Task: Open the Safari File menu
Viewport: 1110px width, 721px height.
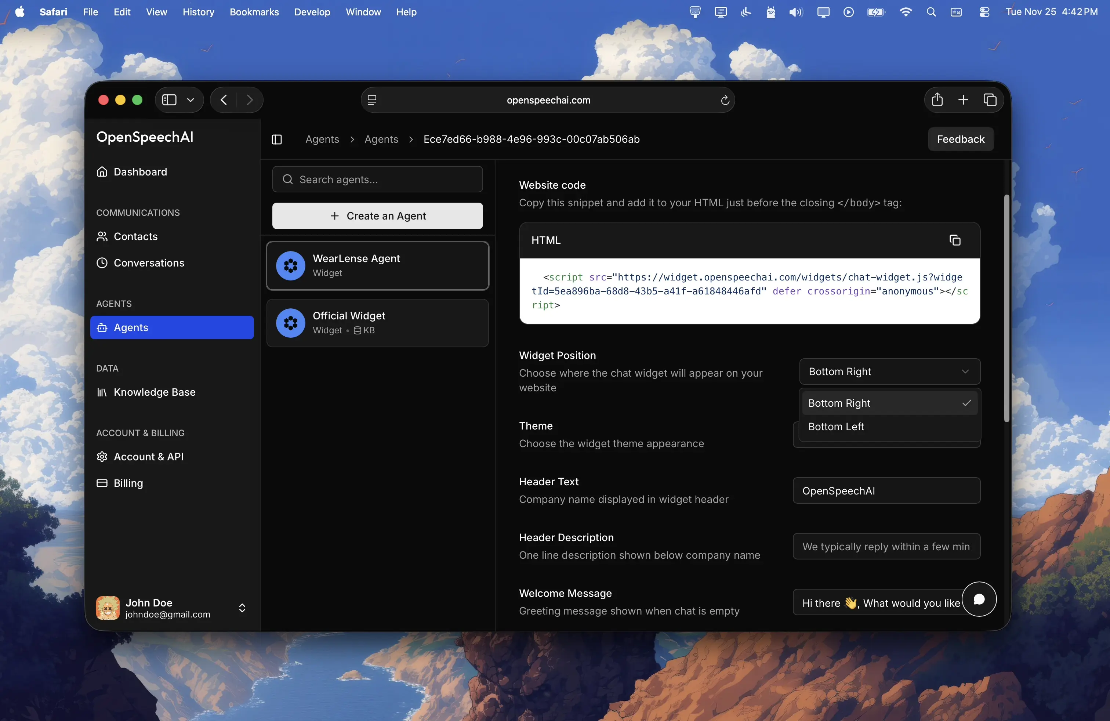Action: pyautogui.click(x=90, y=12)
